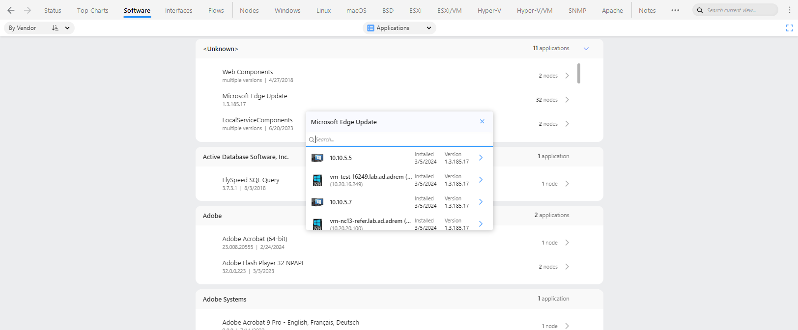Click the sort order icon next to By Vendor

55,28
